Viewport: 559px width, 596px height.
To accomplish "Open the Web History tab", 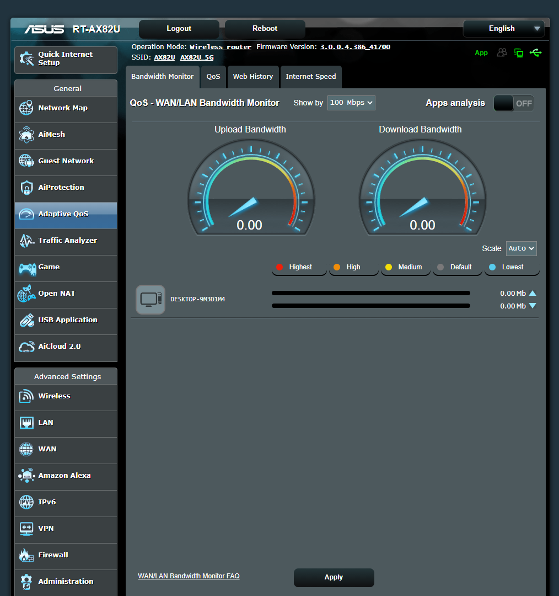I will pyautogui.click(x=253, y=77).
